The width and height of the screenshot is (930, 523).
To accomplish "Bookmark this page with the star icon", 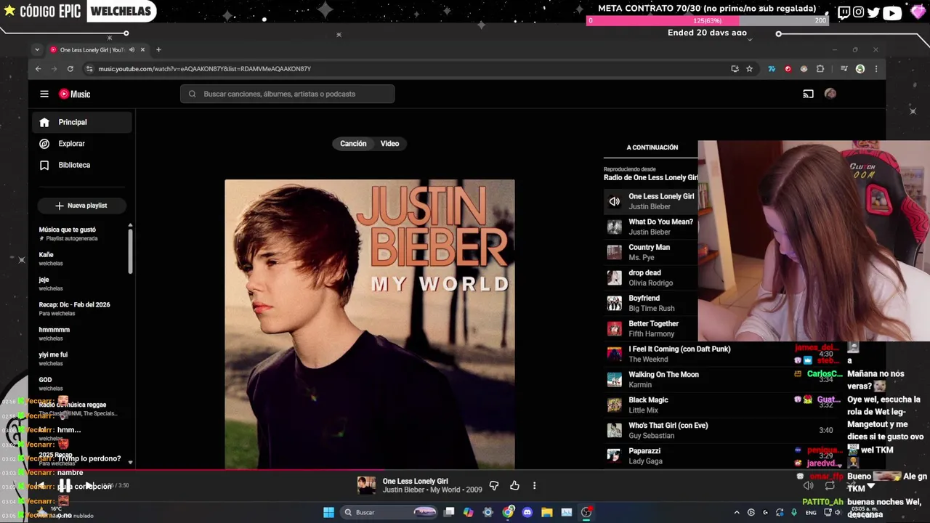I will (x=749, y=69).
